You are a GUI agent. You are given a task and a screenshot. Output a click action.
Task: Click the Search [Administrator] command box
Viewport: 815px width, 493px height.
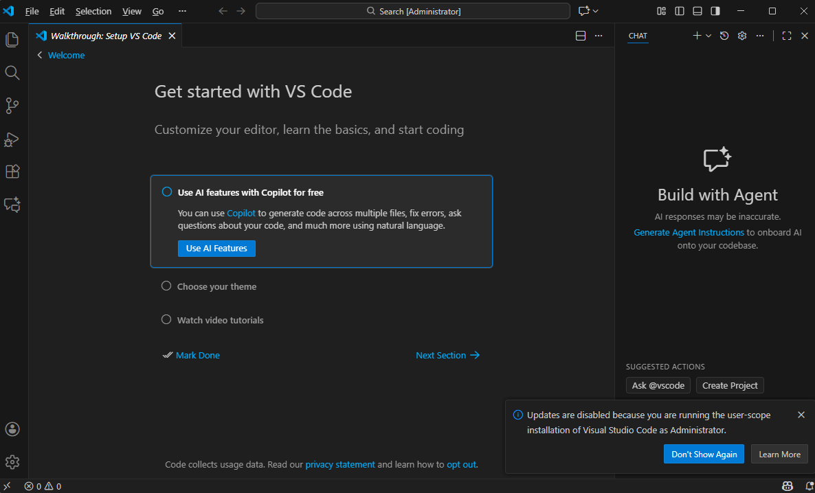click(x=413, y=11)
